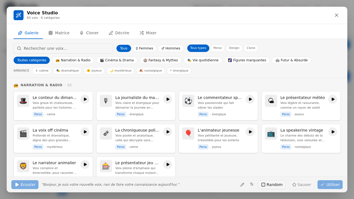The width and height of the screenshot is (354, 199).
Task: Focus the Rechercher une voix search field
Action: [x=63, y=48]
